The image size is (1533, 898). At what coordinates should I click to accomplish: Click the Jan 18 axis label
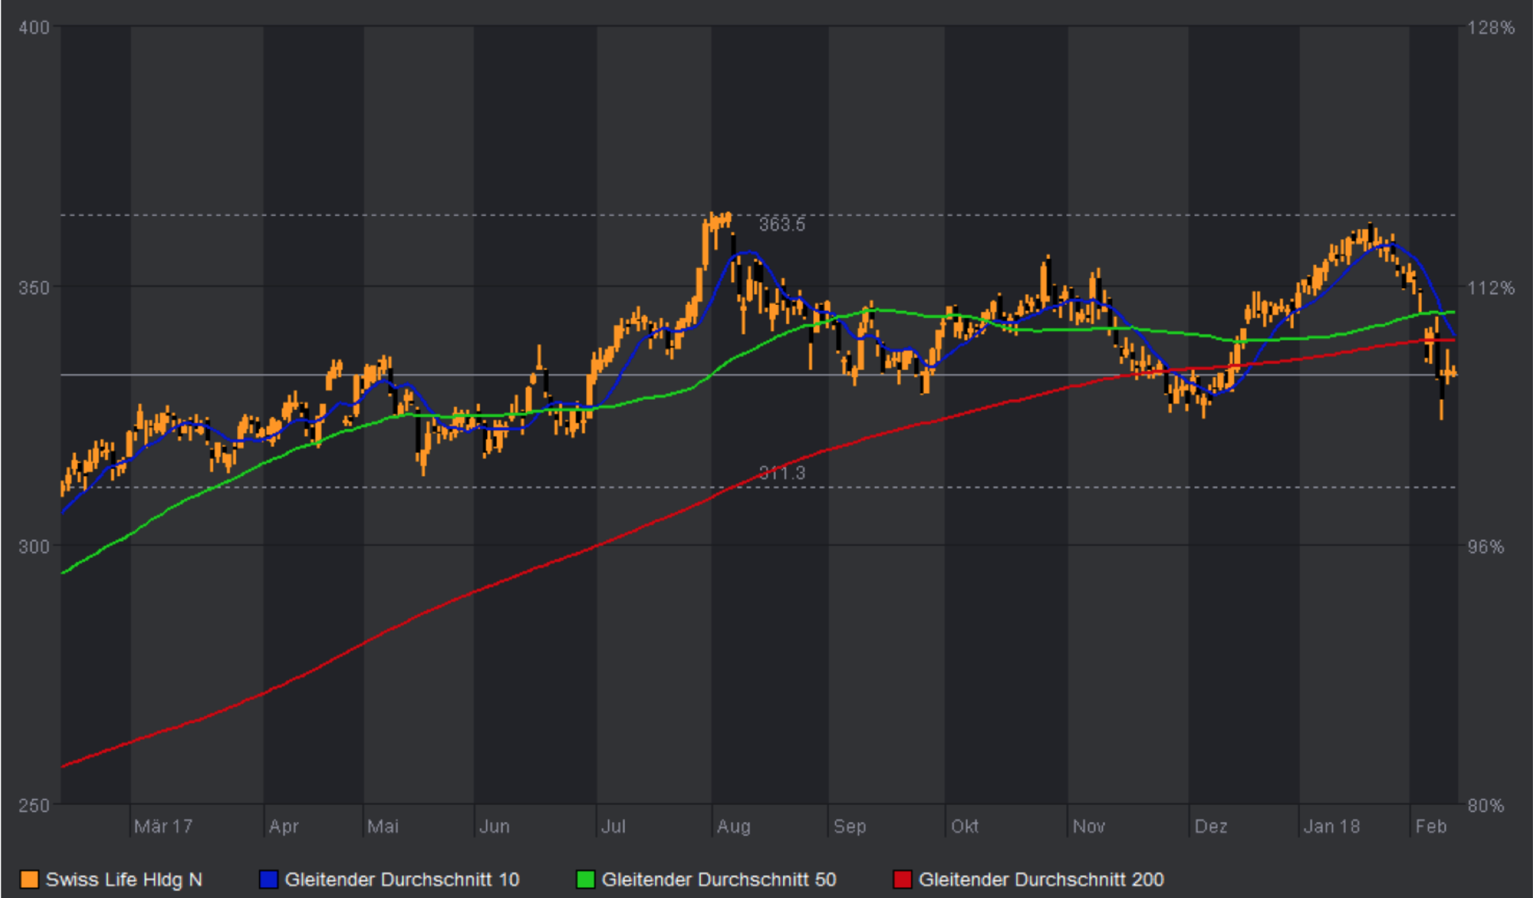click(1331, 826)
